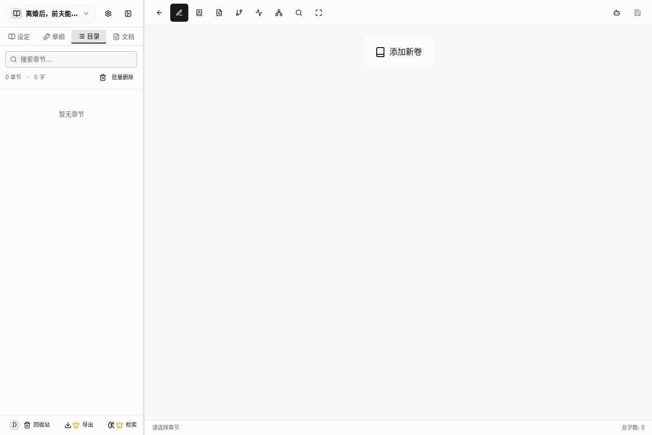Screen dimensions: 652x435
Task: Open settings gear next to book title
Action: click(x=108, y=14)
